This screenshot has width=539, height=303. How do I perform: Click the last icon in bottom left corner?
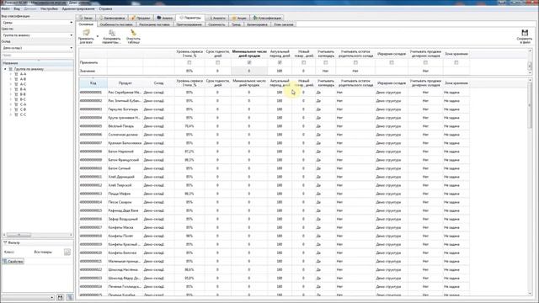coord(70,297)
